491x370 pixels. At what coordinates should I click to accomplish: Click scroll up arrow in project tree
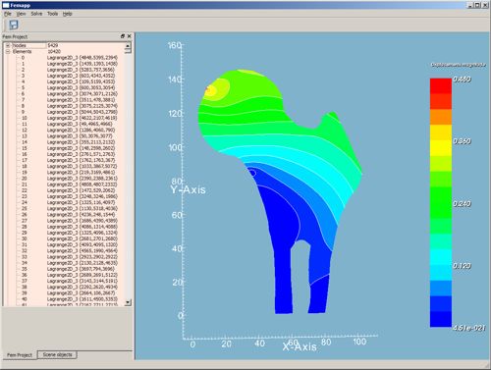(x=128, y=45)
